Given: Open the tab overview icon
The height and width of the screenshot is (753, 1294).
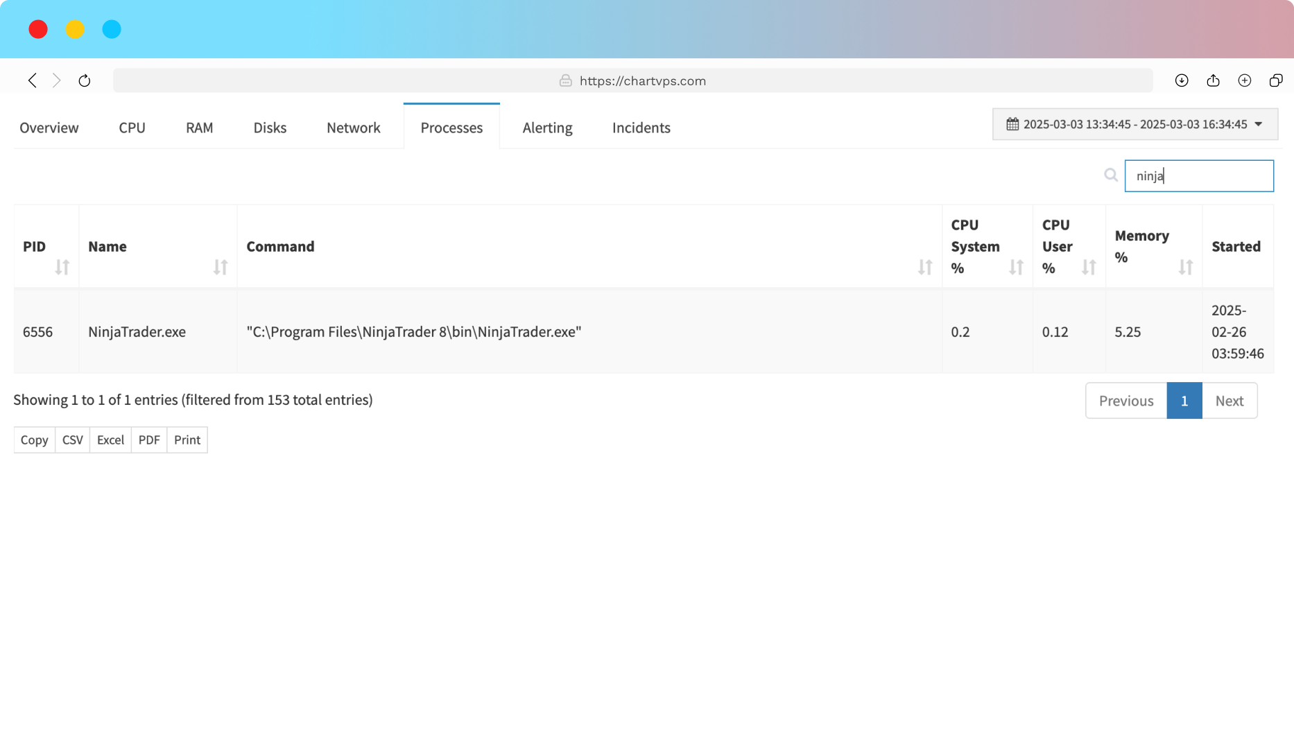Looking at the screenshot, I should [1276, 80].
